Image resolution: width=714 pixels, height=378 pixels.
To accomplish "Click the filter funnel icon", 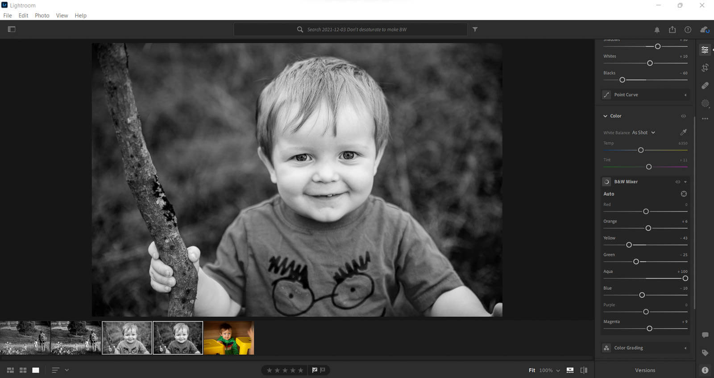I will tap(475, 29).
